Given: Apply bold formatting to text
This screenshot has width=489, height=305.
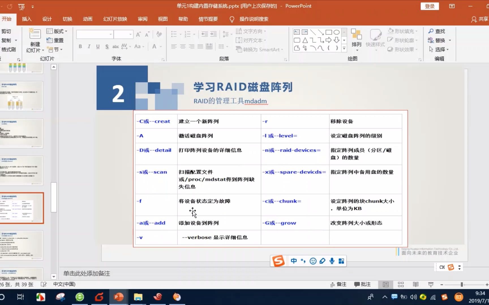Looking at the screenshot, I should [80, 47].
